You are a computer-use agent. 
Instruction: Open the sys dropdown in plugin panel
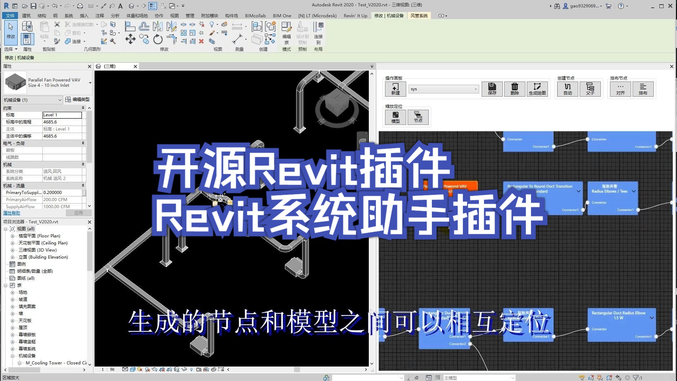coord(444,89)
